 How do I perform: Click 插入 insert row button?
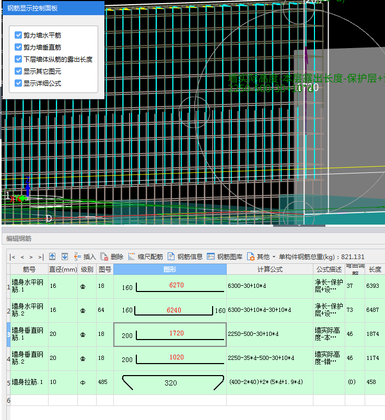(85, 256)
